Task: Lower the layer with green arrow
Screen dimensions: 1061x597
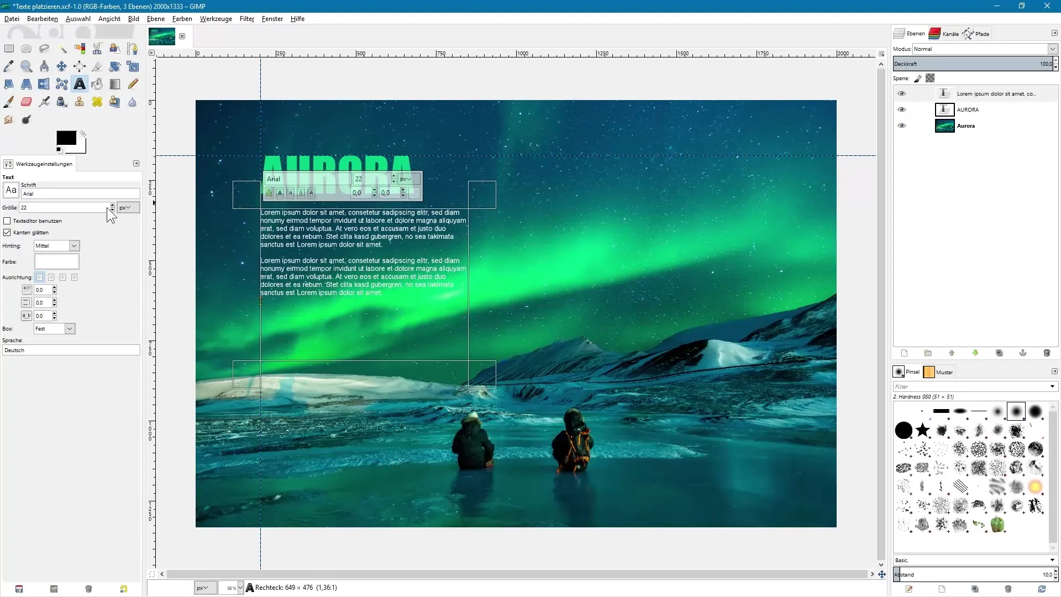Action: 975,353
